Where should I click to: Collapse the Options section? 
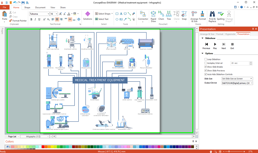203,53
